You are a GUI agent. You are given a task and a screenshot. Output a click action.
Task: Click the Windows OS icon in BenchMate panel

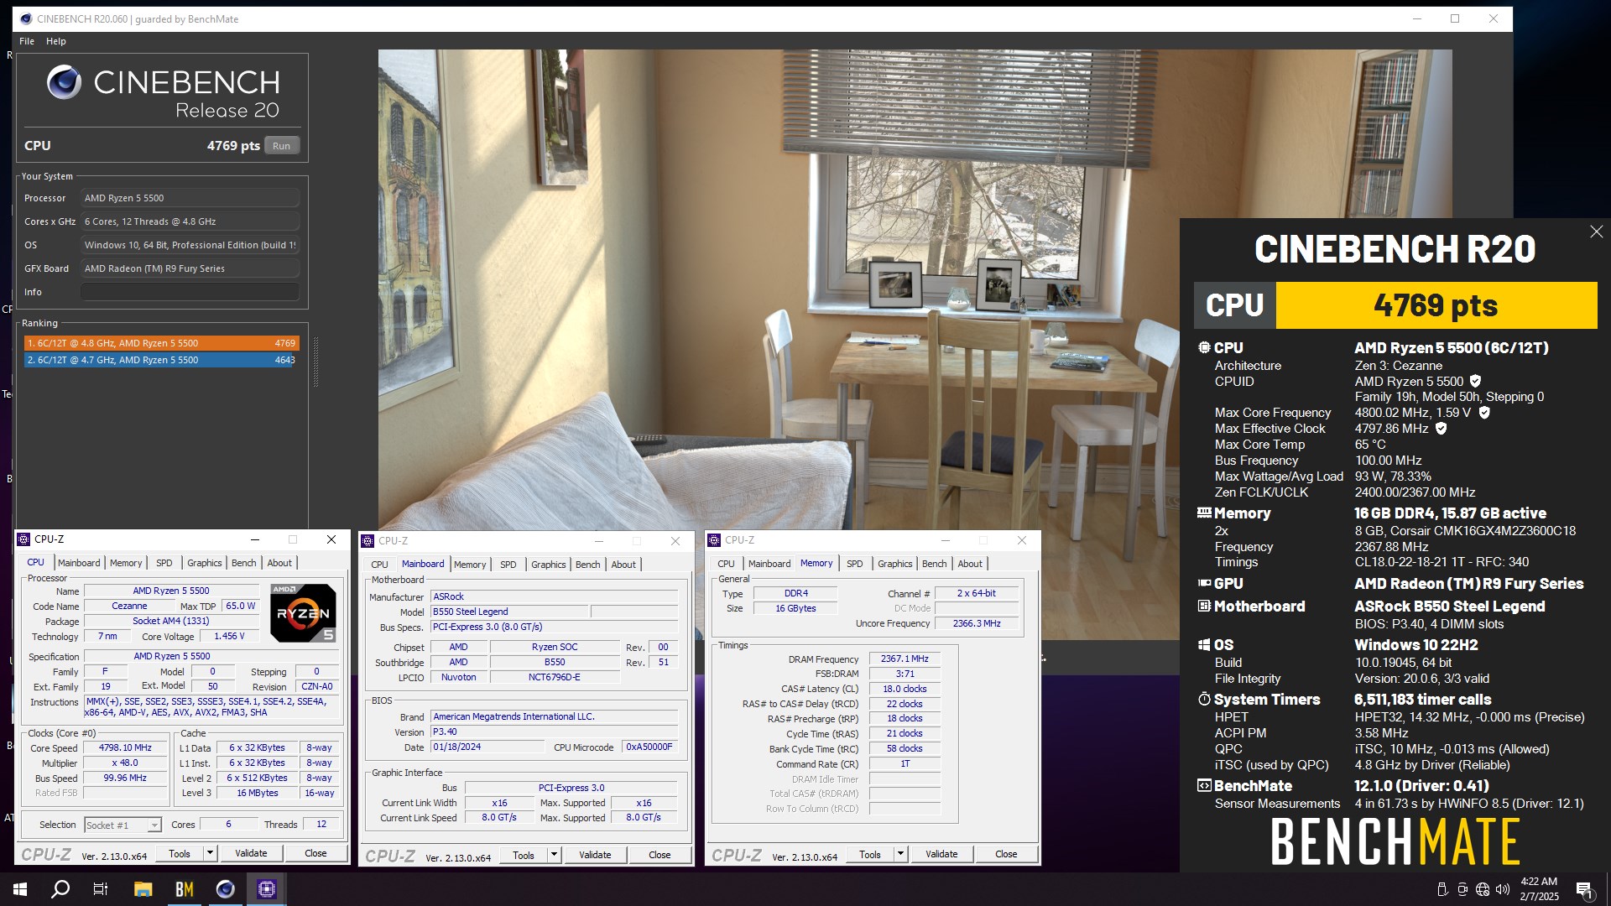coord(1204,644)
